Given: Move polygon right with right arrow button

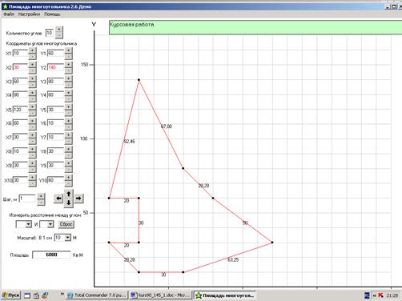Looking at the screenshot, I should tap(78, 199).
